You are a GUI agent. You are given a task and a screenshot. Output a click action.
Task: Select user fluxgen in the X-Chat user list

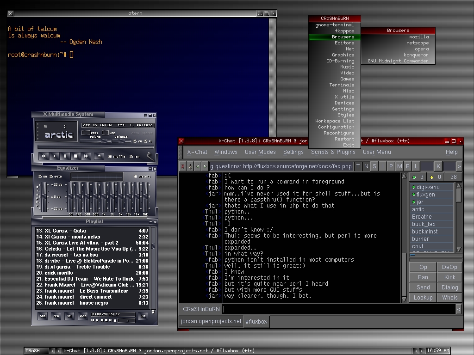[x=432, y=195]
